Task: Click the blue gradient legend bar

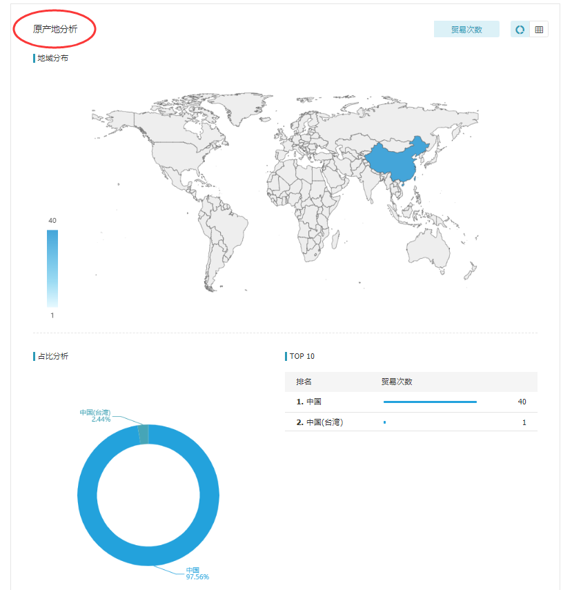Action: [x=52, y=268]
